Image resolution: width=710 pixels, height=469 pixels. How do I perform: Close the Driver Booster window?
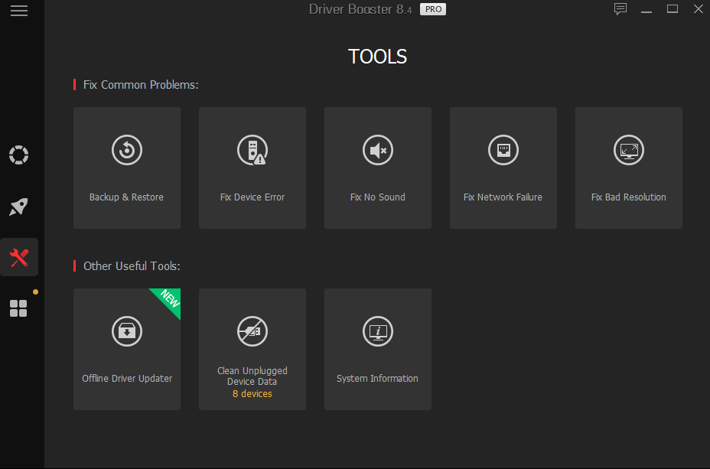point(699,9)
